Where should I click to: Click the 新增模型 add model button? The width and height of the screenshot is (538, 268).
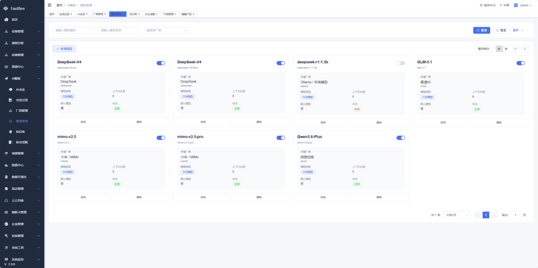pos(64,49)
